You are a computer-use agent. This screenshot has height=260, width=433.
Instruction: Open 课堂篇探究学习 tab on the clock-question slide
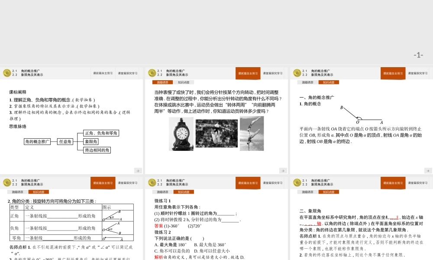coord(274,73)
